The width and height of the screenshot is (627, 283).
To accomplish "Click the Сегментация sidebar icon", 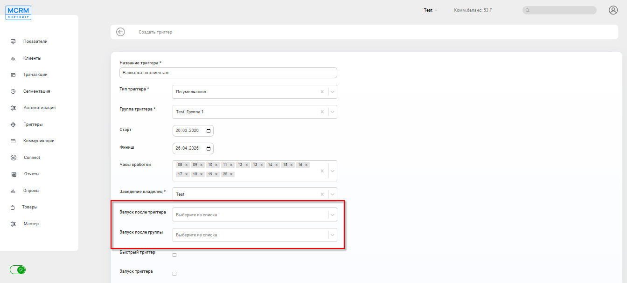I will pyautogui.click(x=13, y=91).
